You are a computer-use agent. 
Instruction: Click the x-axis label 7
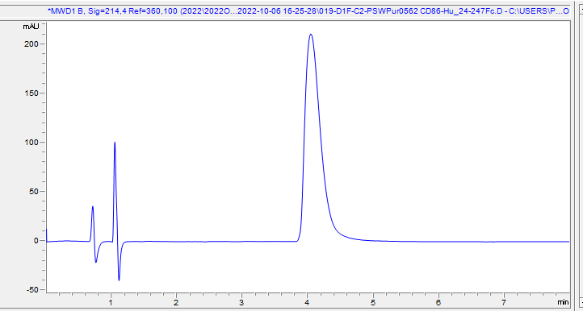[x=504, y=302]
